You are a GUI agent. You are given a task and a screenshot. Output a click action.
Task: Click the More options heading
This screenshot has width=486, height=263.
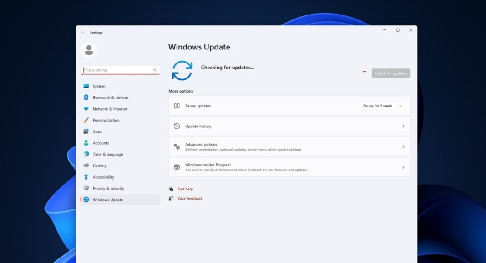181,91
